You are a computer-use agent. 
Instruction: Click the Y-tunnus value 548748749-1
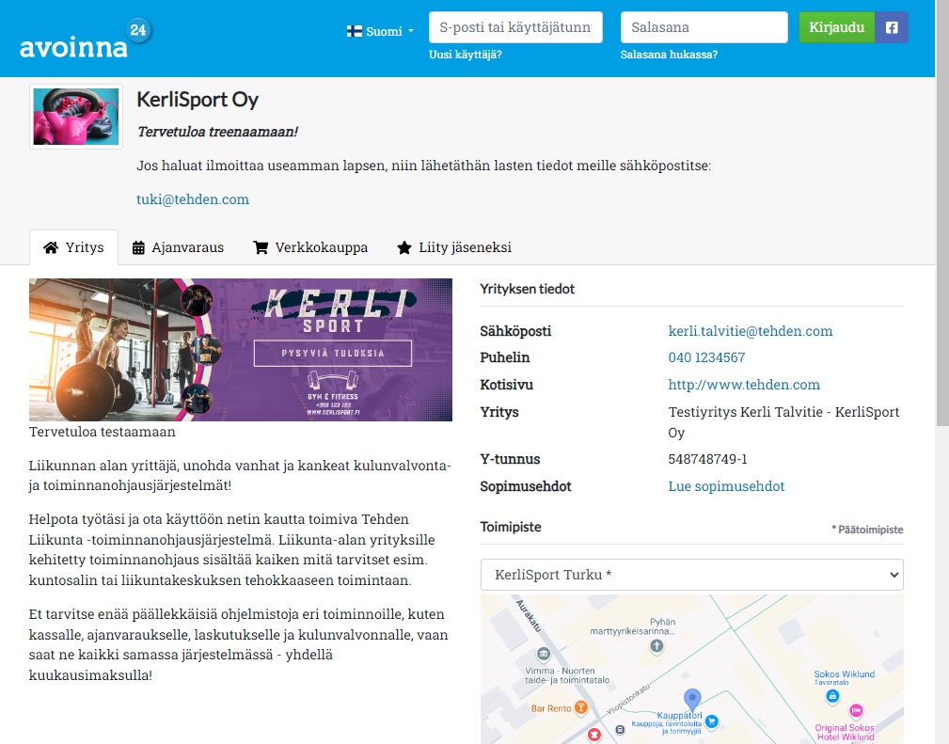pyautogui.click(x=707, y=459)
